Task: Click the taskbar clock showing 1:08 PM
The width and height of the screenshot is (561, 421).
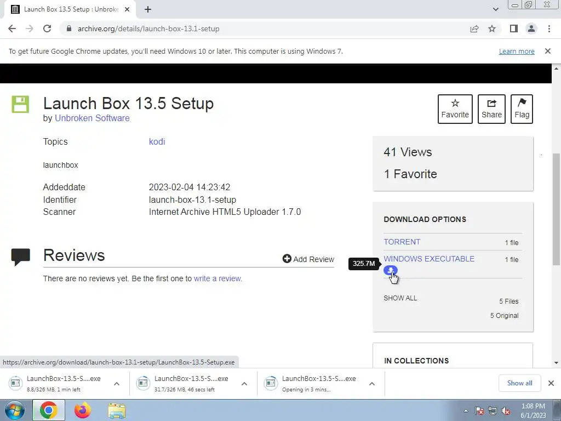Action: pyautogui.click(x=533, y=411)
